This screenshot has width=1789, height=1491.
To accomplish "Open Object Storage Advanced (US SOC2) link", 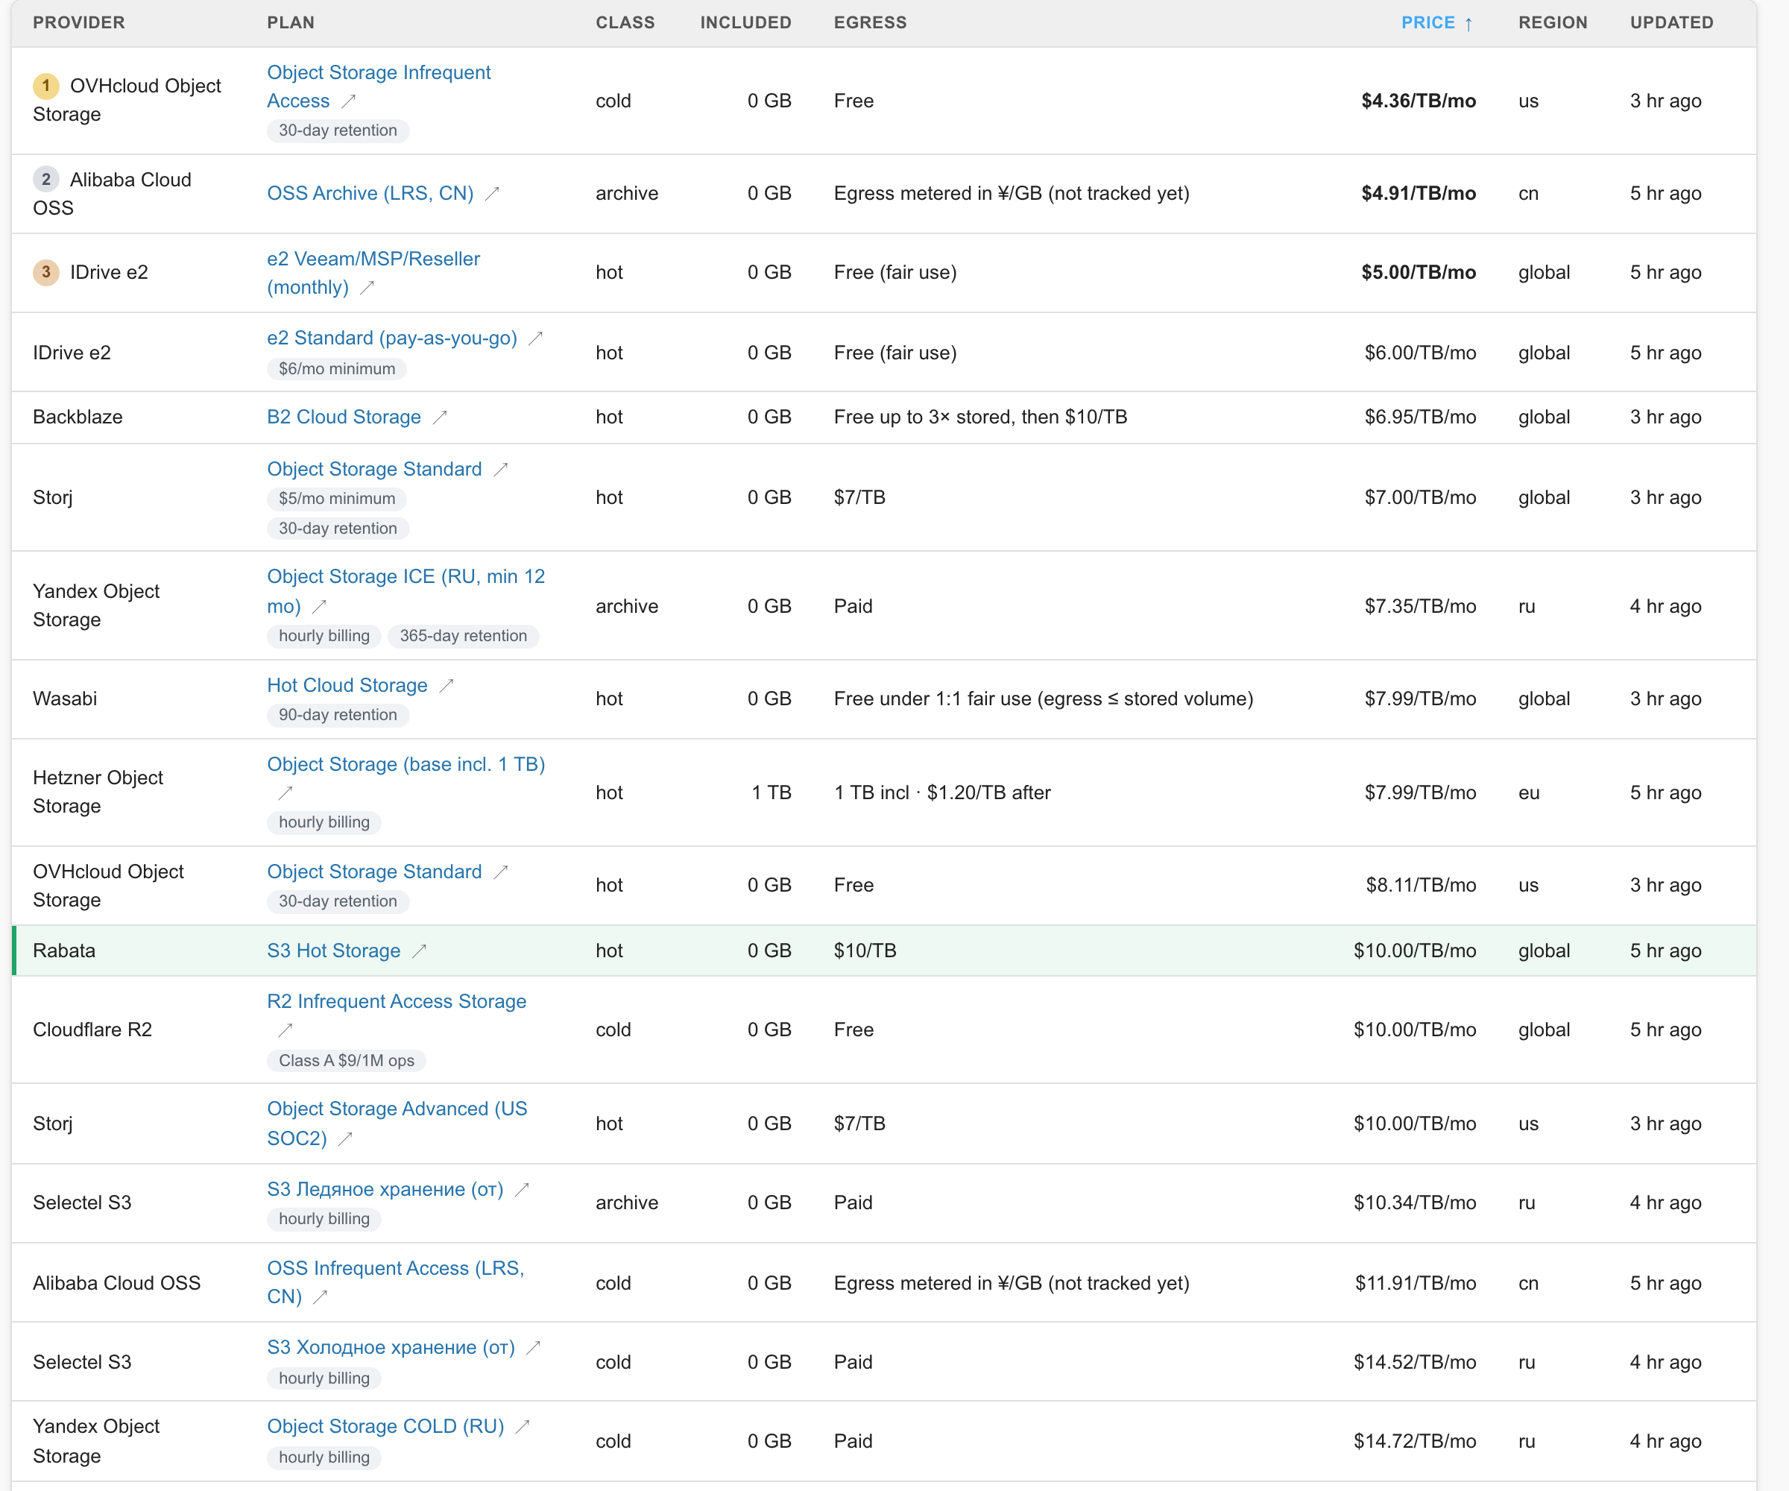I will pos(397,1123).
